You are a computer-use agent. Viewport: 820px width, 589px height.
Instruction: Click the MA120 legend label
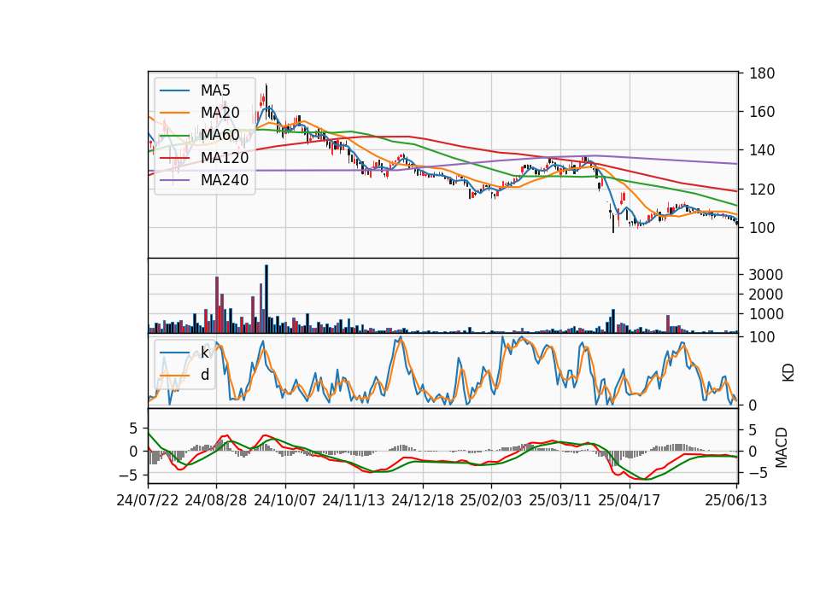click(225, 157)
